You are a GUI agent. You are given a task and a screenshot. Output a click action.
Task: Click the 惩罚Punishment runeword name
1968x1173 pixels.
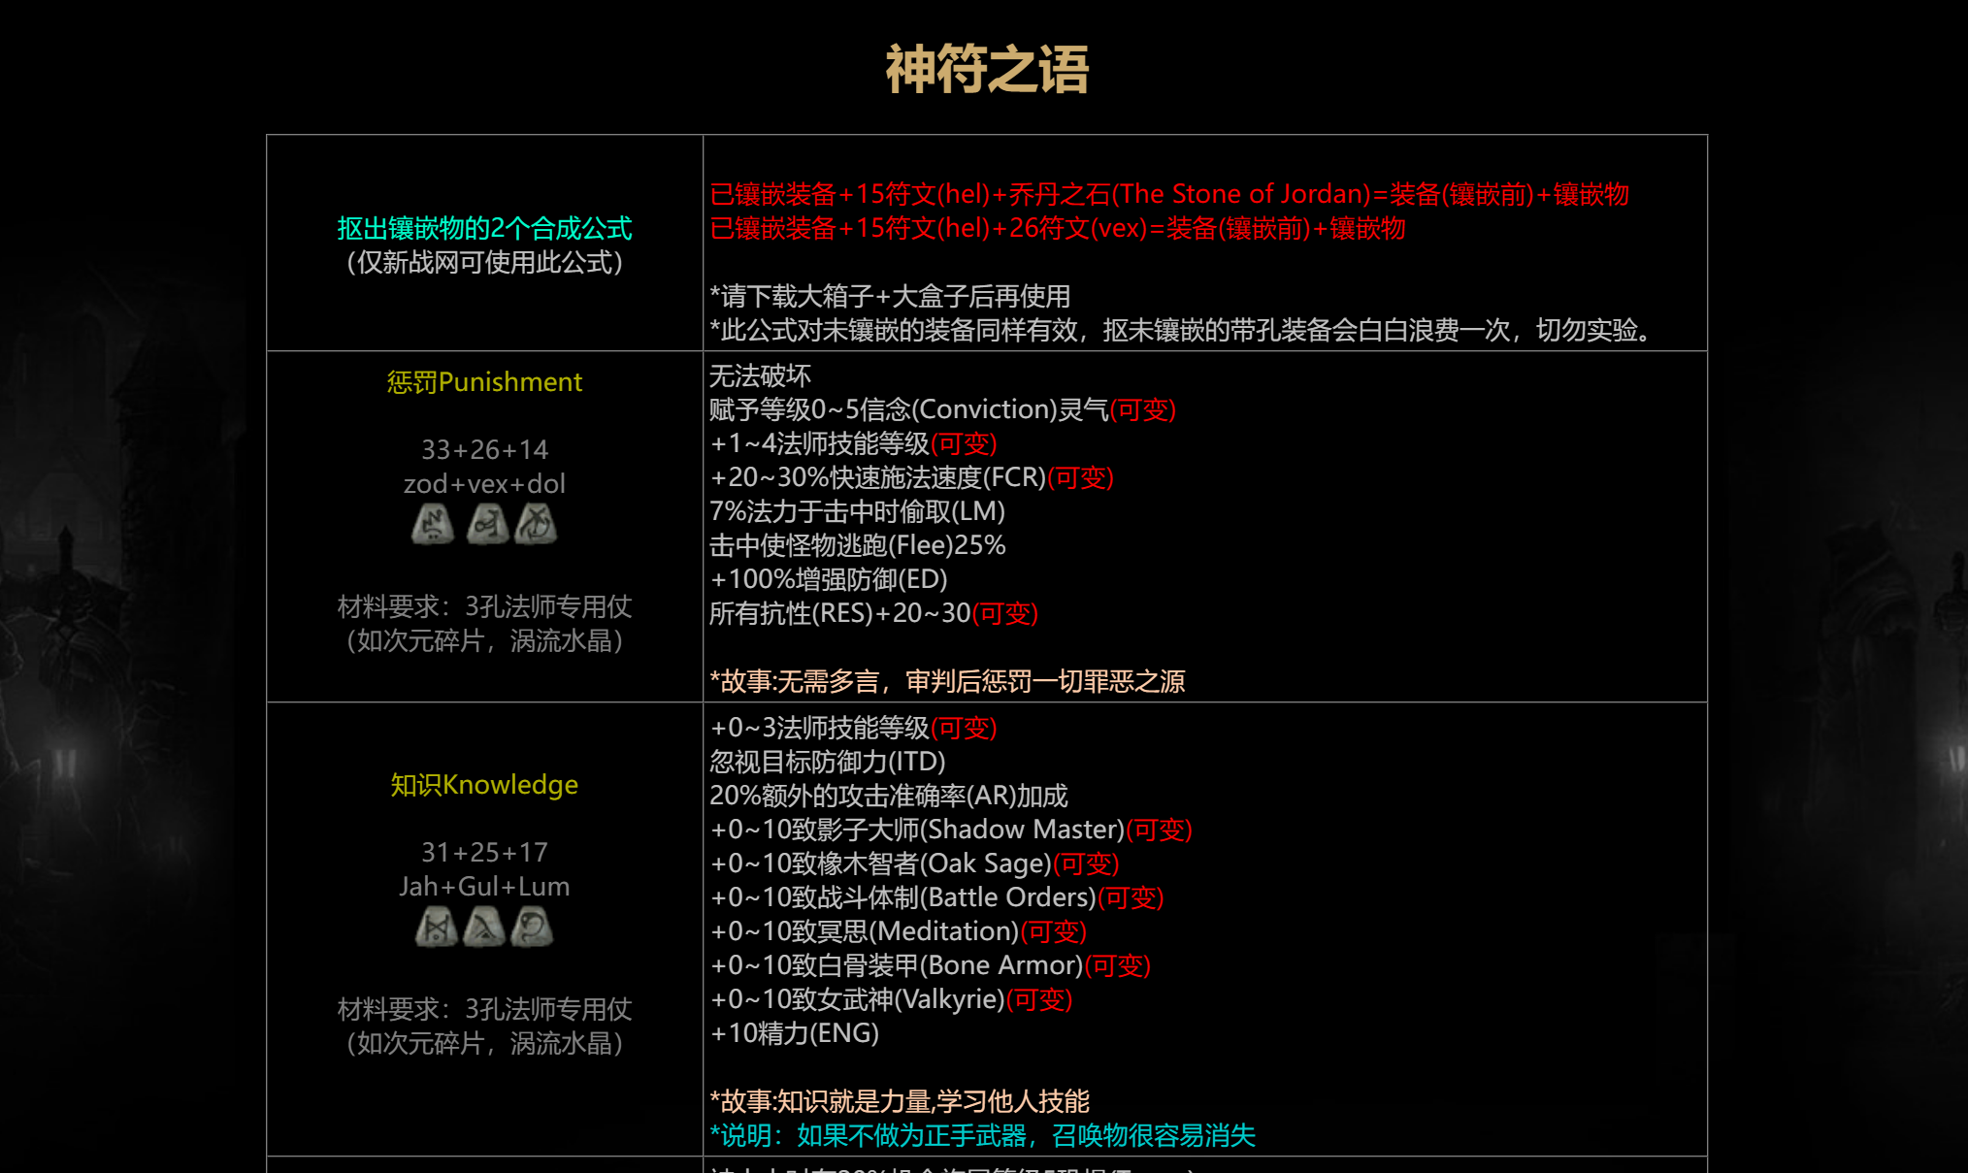484,382
